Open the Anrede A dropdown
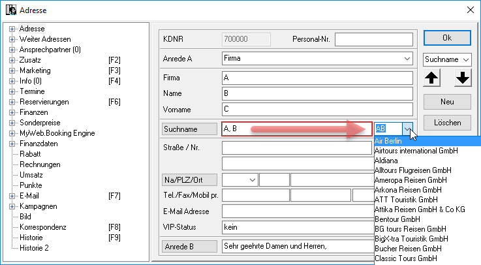481x265 pixels. click(x=407, y=59)
